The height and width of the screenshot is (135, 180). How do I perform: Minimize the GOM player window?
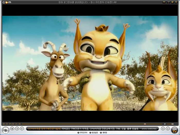(x=168, y=2)
